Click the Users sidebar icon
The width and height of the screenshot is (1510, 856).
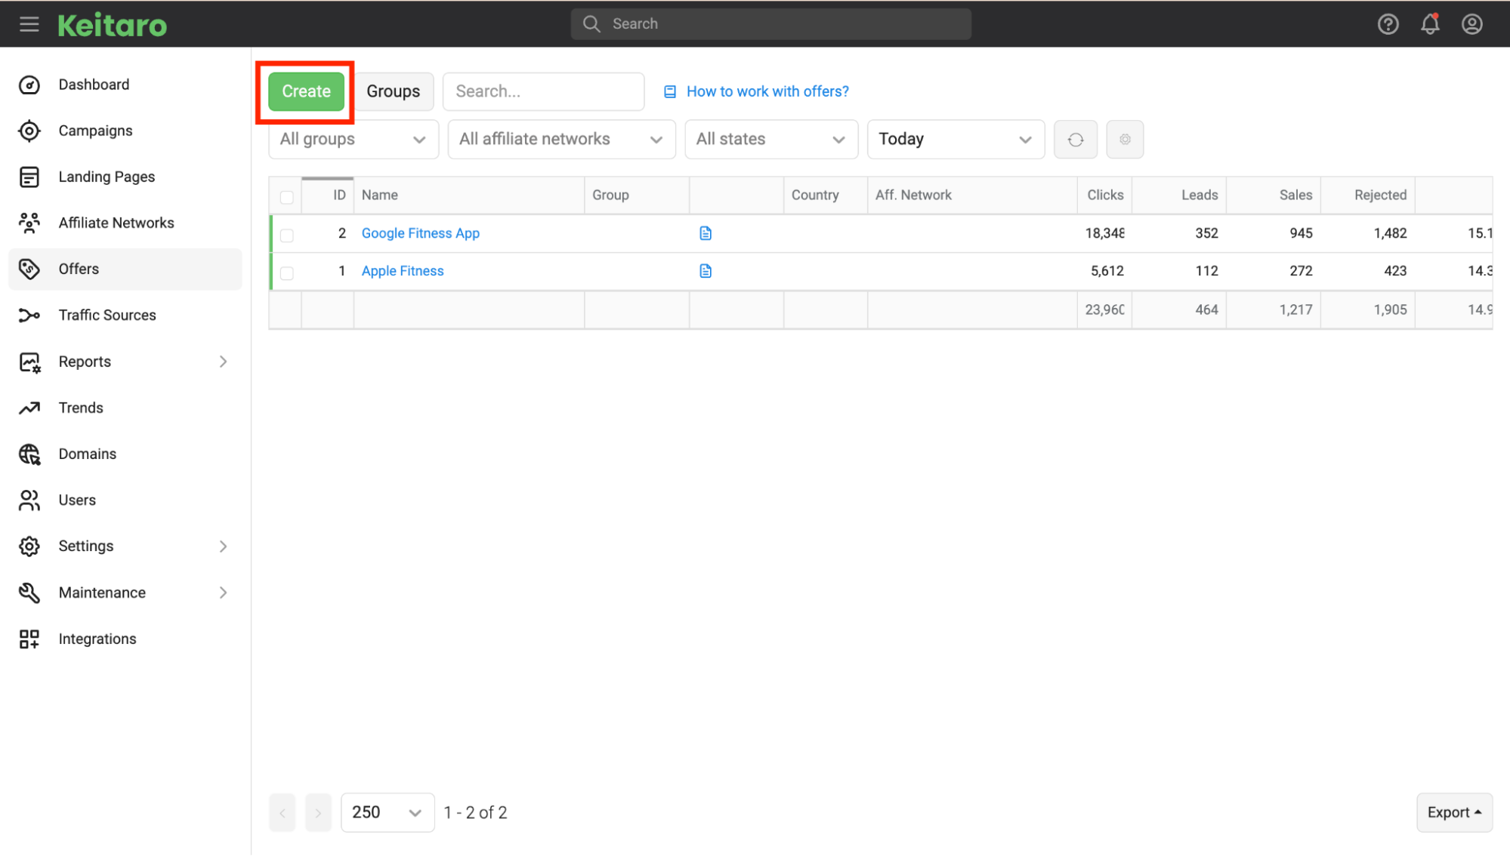[x=29, y=500]
